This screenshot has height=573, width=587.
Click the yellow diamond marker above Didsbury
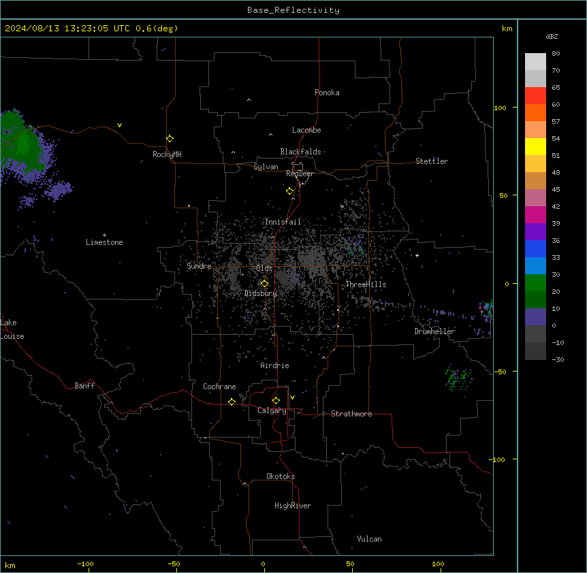[x=264, y=284]
